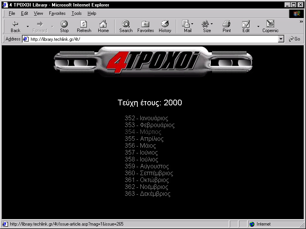Maximize the Internet Explorer window
The image size is (306, 229).
tap(293, 5)
